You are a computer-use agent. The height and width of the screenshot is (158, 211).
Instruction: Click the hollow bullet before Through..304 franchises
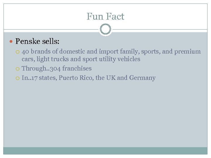coord(18,69)
